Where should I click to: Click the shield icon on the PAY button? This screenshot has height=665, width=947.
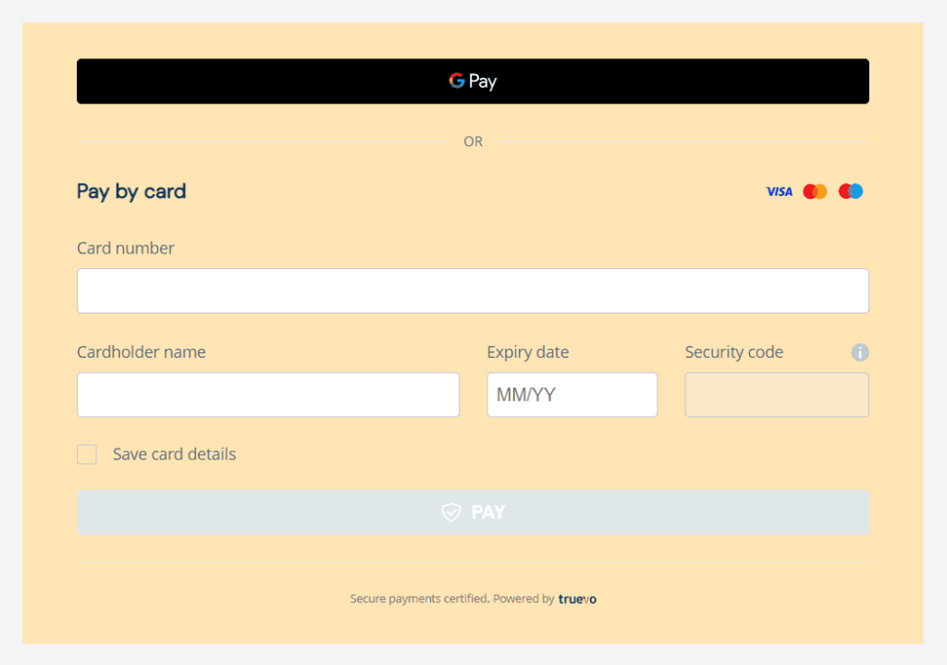pos(450,512)
